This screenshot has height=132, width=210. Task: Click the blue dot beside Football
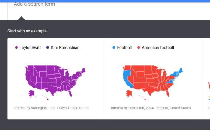click(114, 48)
